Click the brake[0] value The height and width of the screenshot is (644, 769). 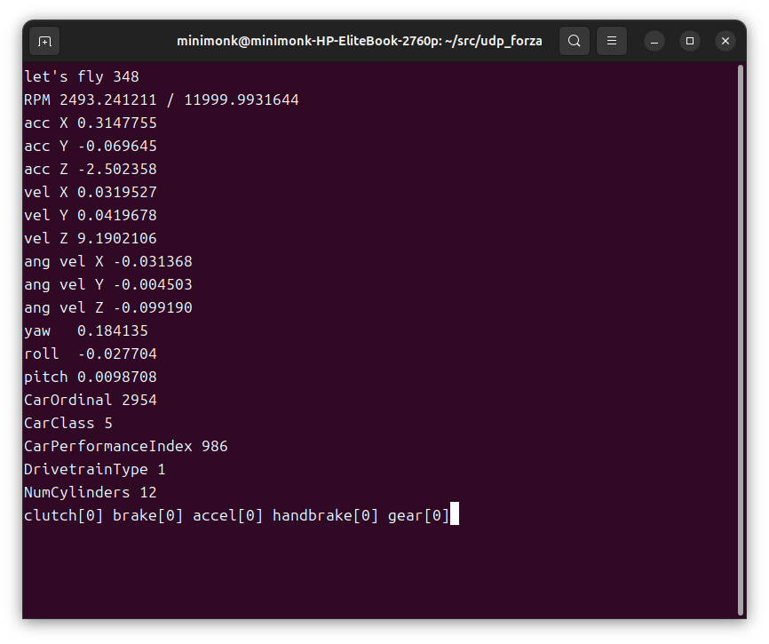(148, 516)
